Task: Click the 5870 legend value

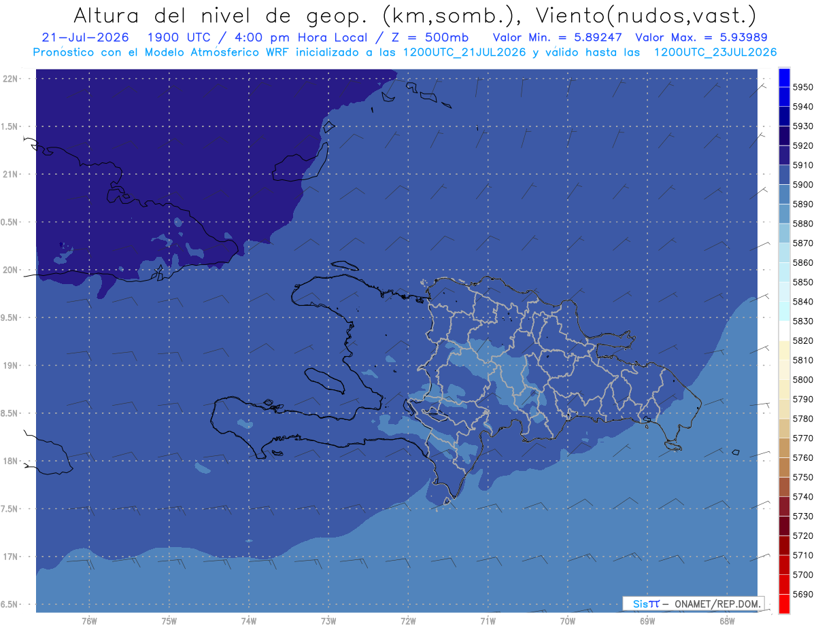Action: pyautogui.click(x=803, y=243)
